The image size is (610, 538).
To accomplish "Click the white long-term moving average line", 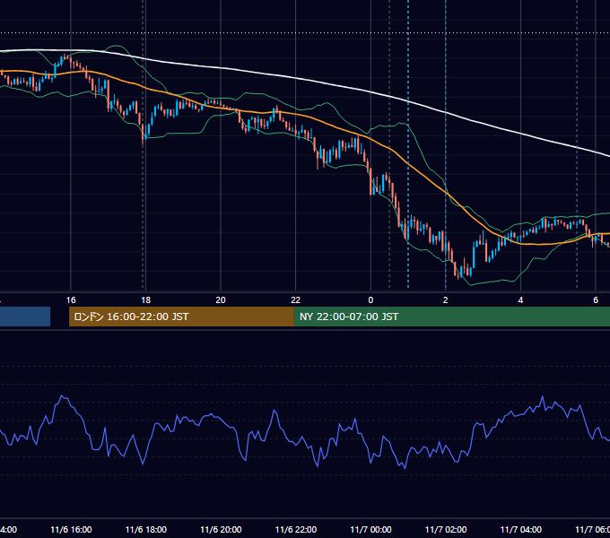I will [x=296, y=78].
